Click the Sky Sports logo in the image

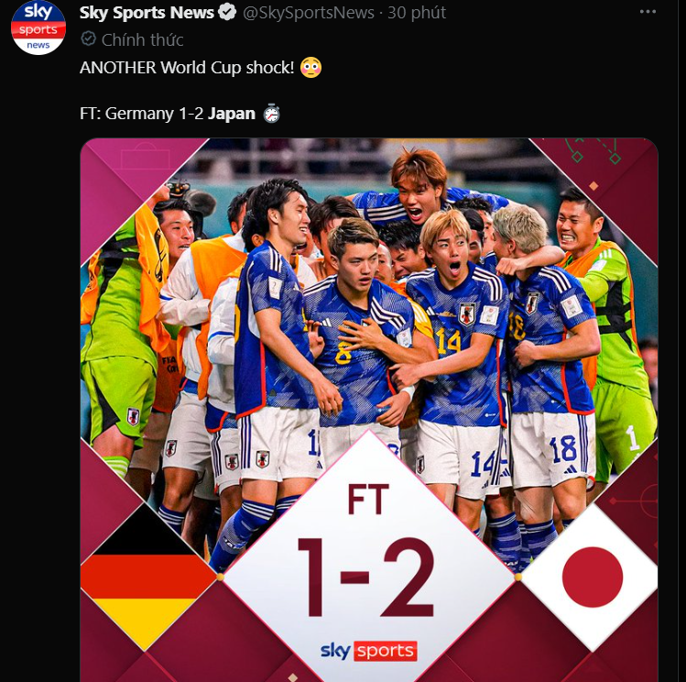pyautogui.click(x=368, y=651)
